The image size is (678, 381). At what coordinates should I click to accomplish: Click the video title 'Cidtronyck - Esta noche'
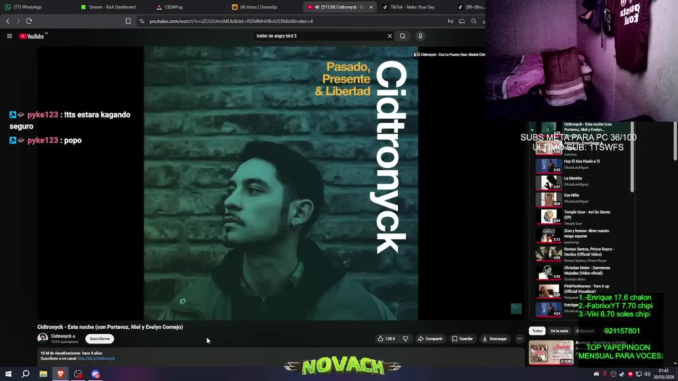[110, 327]
